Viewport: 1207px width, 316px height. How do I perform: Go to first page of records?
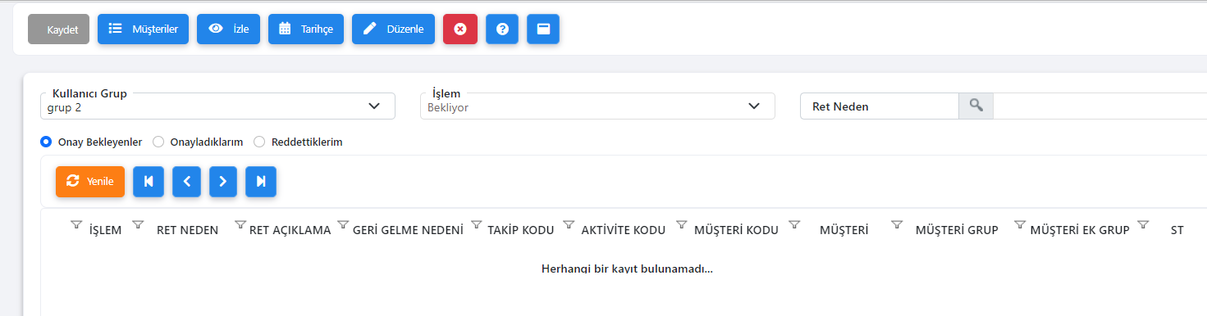(x=149, y=182)
